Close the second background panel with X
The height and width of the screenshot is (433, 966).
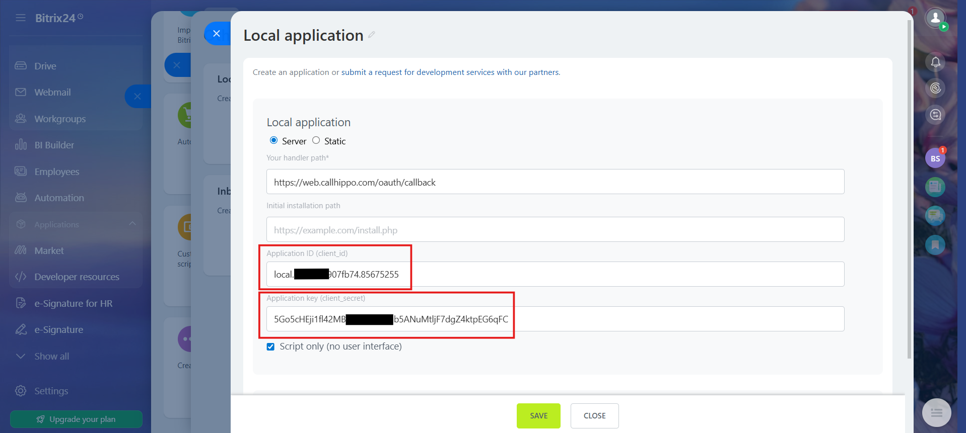177,65
